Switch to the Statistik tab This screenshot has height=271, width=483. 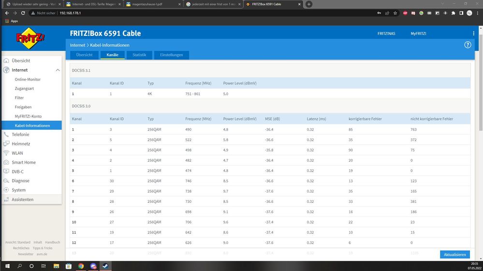(139, 55)
